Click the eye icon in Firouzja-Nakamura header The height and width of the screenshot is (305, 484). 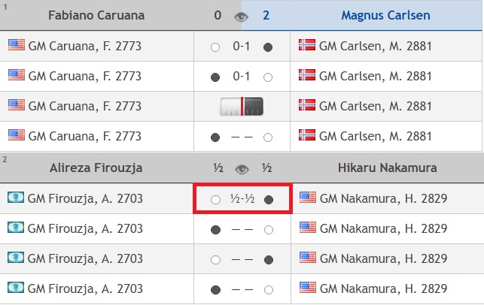[x=242, y=169]
